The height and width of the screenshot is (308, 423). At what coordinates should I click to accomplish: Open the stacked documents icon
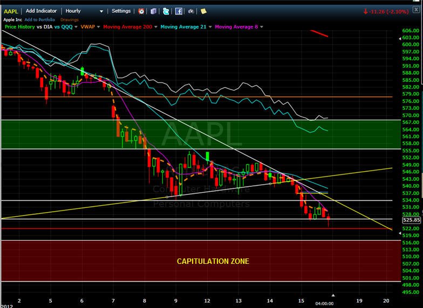(153, 11)
